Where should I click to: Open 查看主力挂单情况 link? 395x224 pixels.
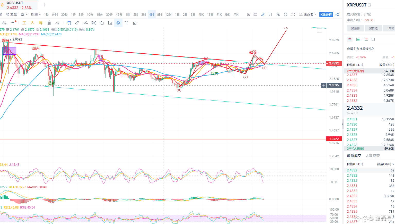click(361, 49)
